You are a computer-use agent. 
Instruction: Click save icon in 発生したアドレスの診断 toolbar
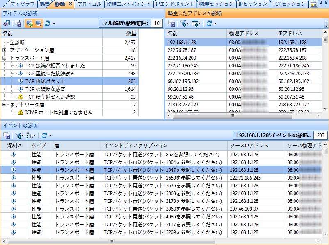click(x=172, y=23)
